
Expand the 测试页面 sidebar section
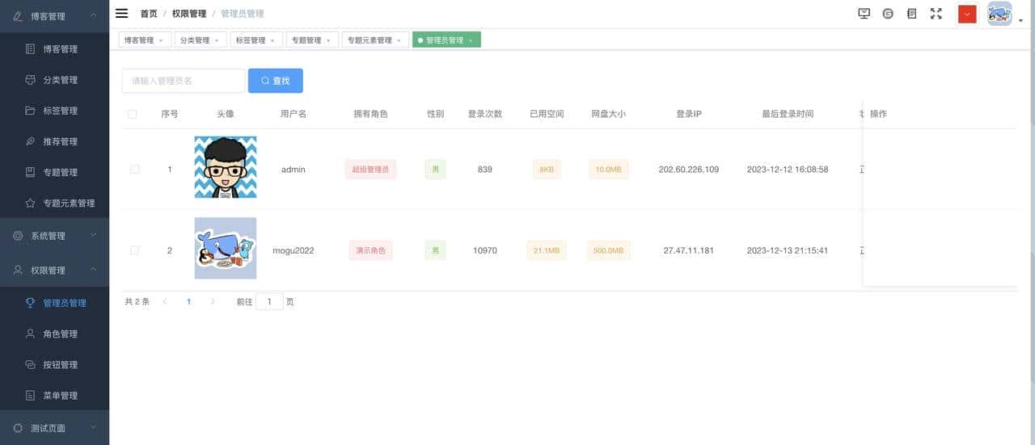93,427
